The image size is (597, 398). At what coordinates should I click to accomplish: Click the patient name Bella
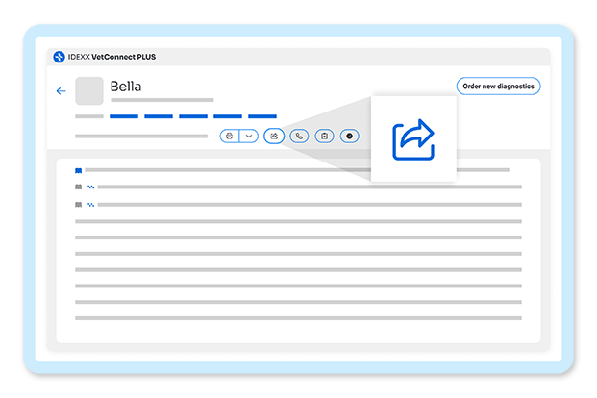tap(126, 87)
